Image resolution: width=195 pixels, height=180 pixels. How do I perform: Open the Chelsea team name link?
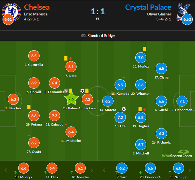(x=36, y=7)
